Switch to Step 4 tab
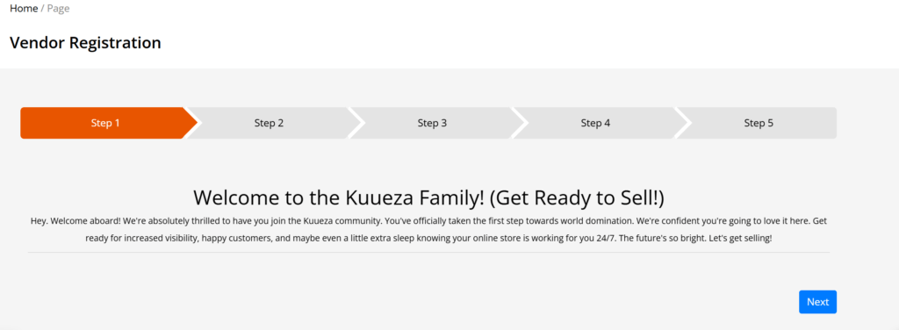 coord(595,123)
